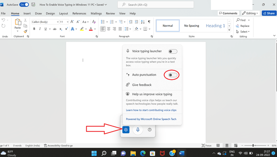Image resolution: width=277 pixels, height=157 pixels.
Task: Increase font size with Grow Font
Action: click(x=72, y=22)
